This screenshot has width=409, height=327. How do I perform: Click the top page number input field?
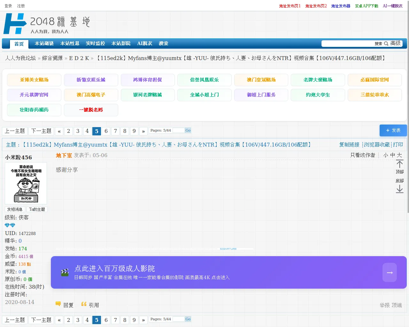click(x=178, y=130)
